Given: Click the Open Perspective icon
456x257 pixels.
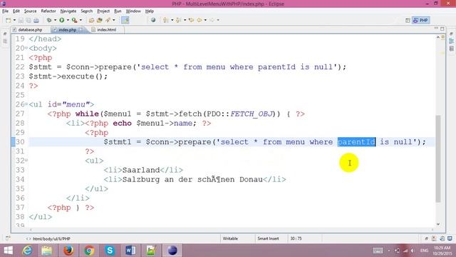Looking at the screenshot, I should (408, 20).
